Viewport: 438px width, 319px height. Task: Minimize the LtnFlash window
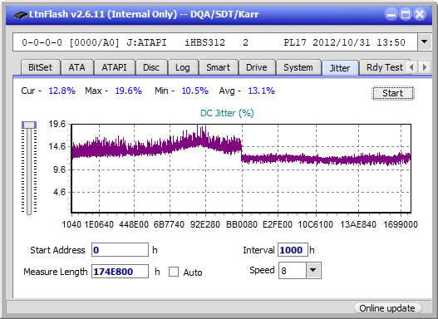[391, 14]
